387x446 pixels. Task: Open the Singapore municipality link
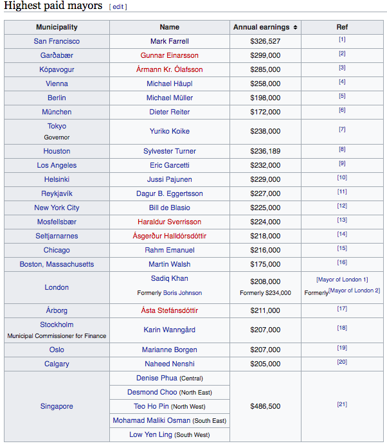(x=57, y=406)
